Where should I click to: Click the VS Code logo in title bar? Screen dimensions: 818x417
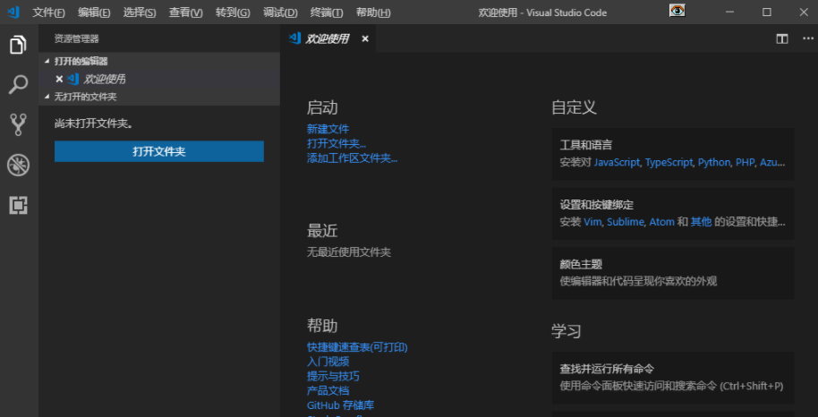(13, 12)
